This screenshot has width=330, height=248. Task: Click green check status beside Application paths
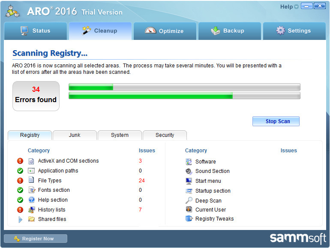pos(20,171)
